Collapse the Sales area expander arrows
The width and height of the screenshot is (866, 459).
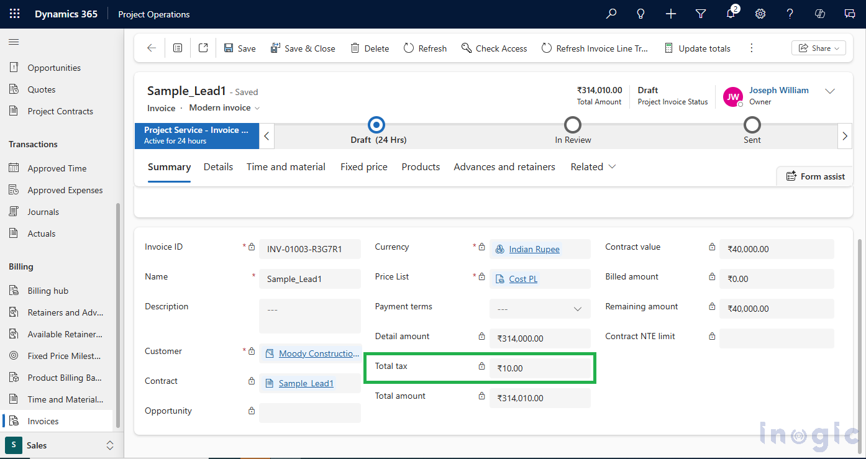coord(110,445)
